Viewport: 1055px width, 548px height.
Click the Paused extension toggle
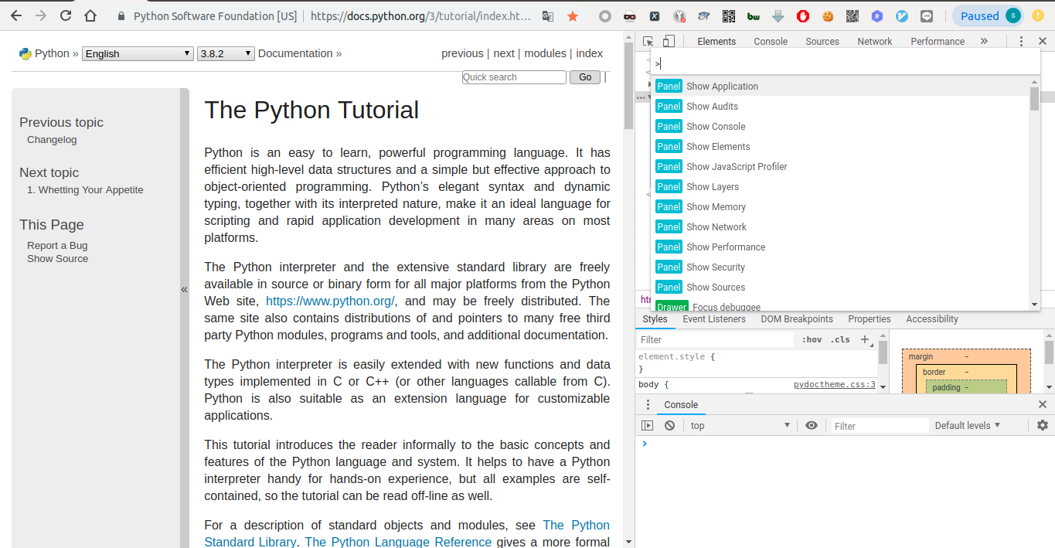(988, 15)
